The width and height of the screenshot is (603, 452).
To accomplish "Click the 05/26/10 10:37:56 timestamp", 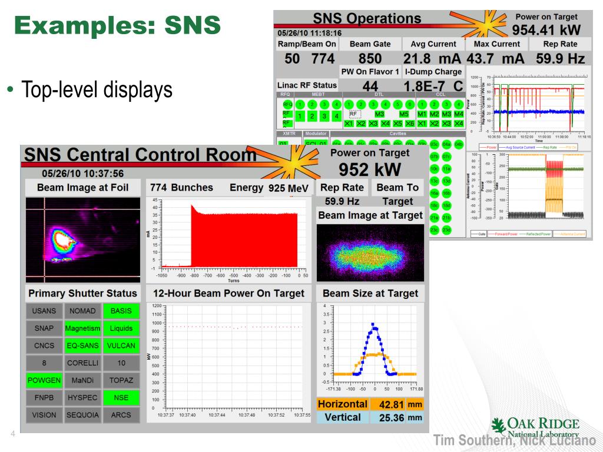I will click(82, 174).
